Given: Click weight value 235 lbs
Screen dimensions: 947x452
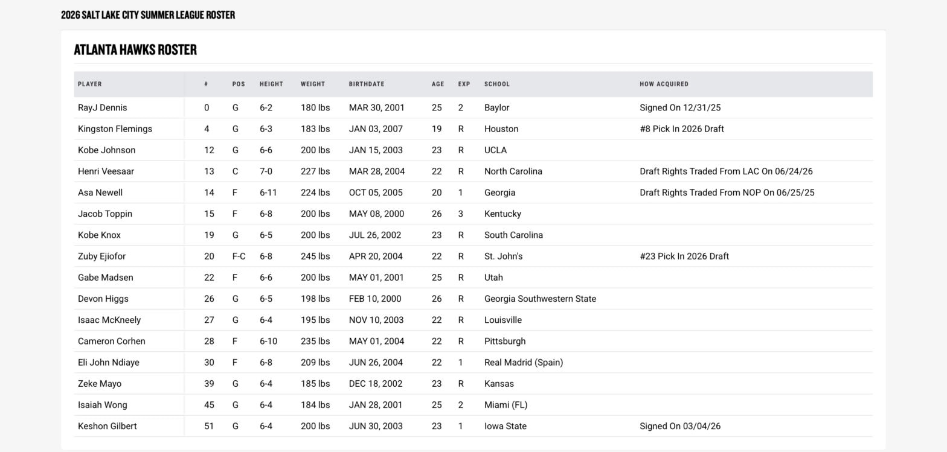Looking at the screenshot, I should [x=315, y=341].
